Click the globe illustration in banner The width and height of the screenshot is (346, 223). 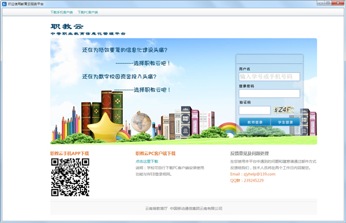tap(141, 122)
